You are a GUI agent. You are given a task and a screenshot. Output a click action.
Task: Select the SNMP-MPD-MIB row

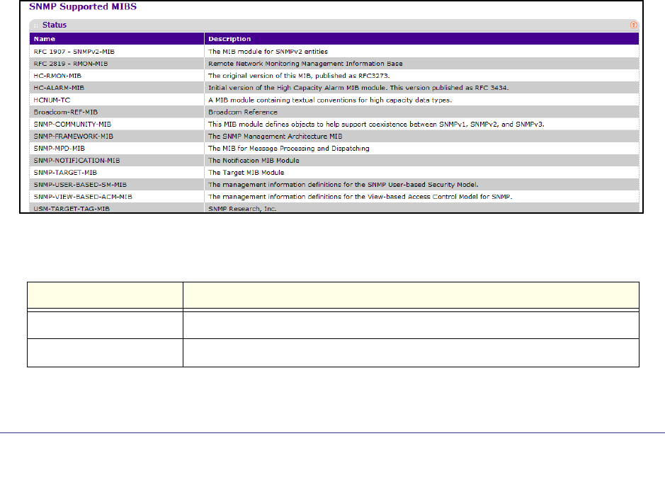[334, 149]
